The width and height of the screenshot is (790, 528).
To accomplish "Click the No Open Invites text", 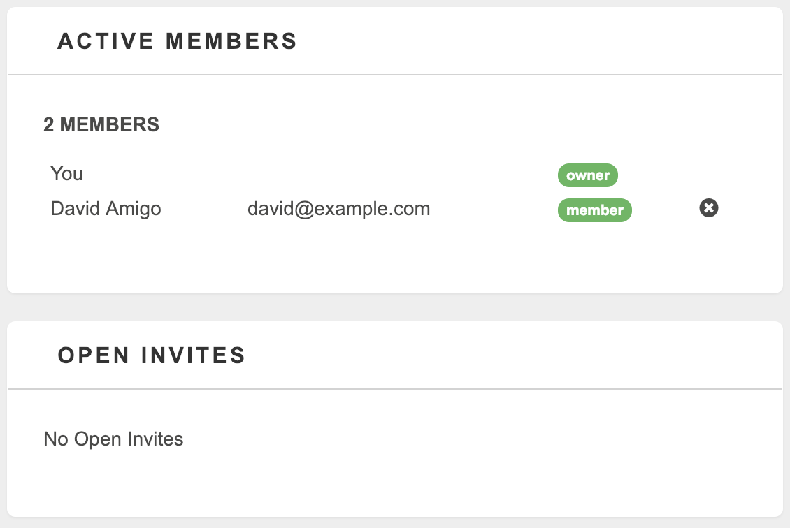I will pyautogui.click(x=113, y=439).
